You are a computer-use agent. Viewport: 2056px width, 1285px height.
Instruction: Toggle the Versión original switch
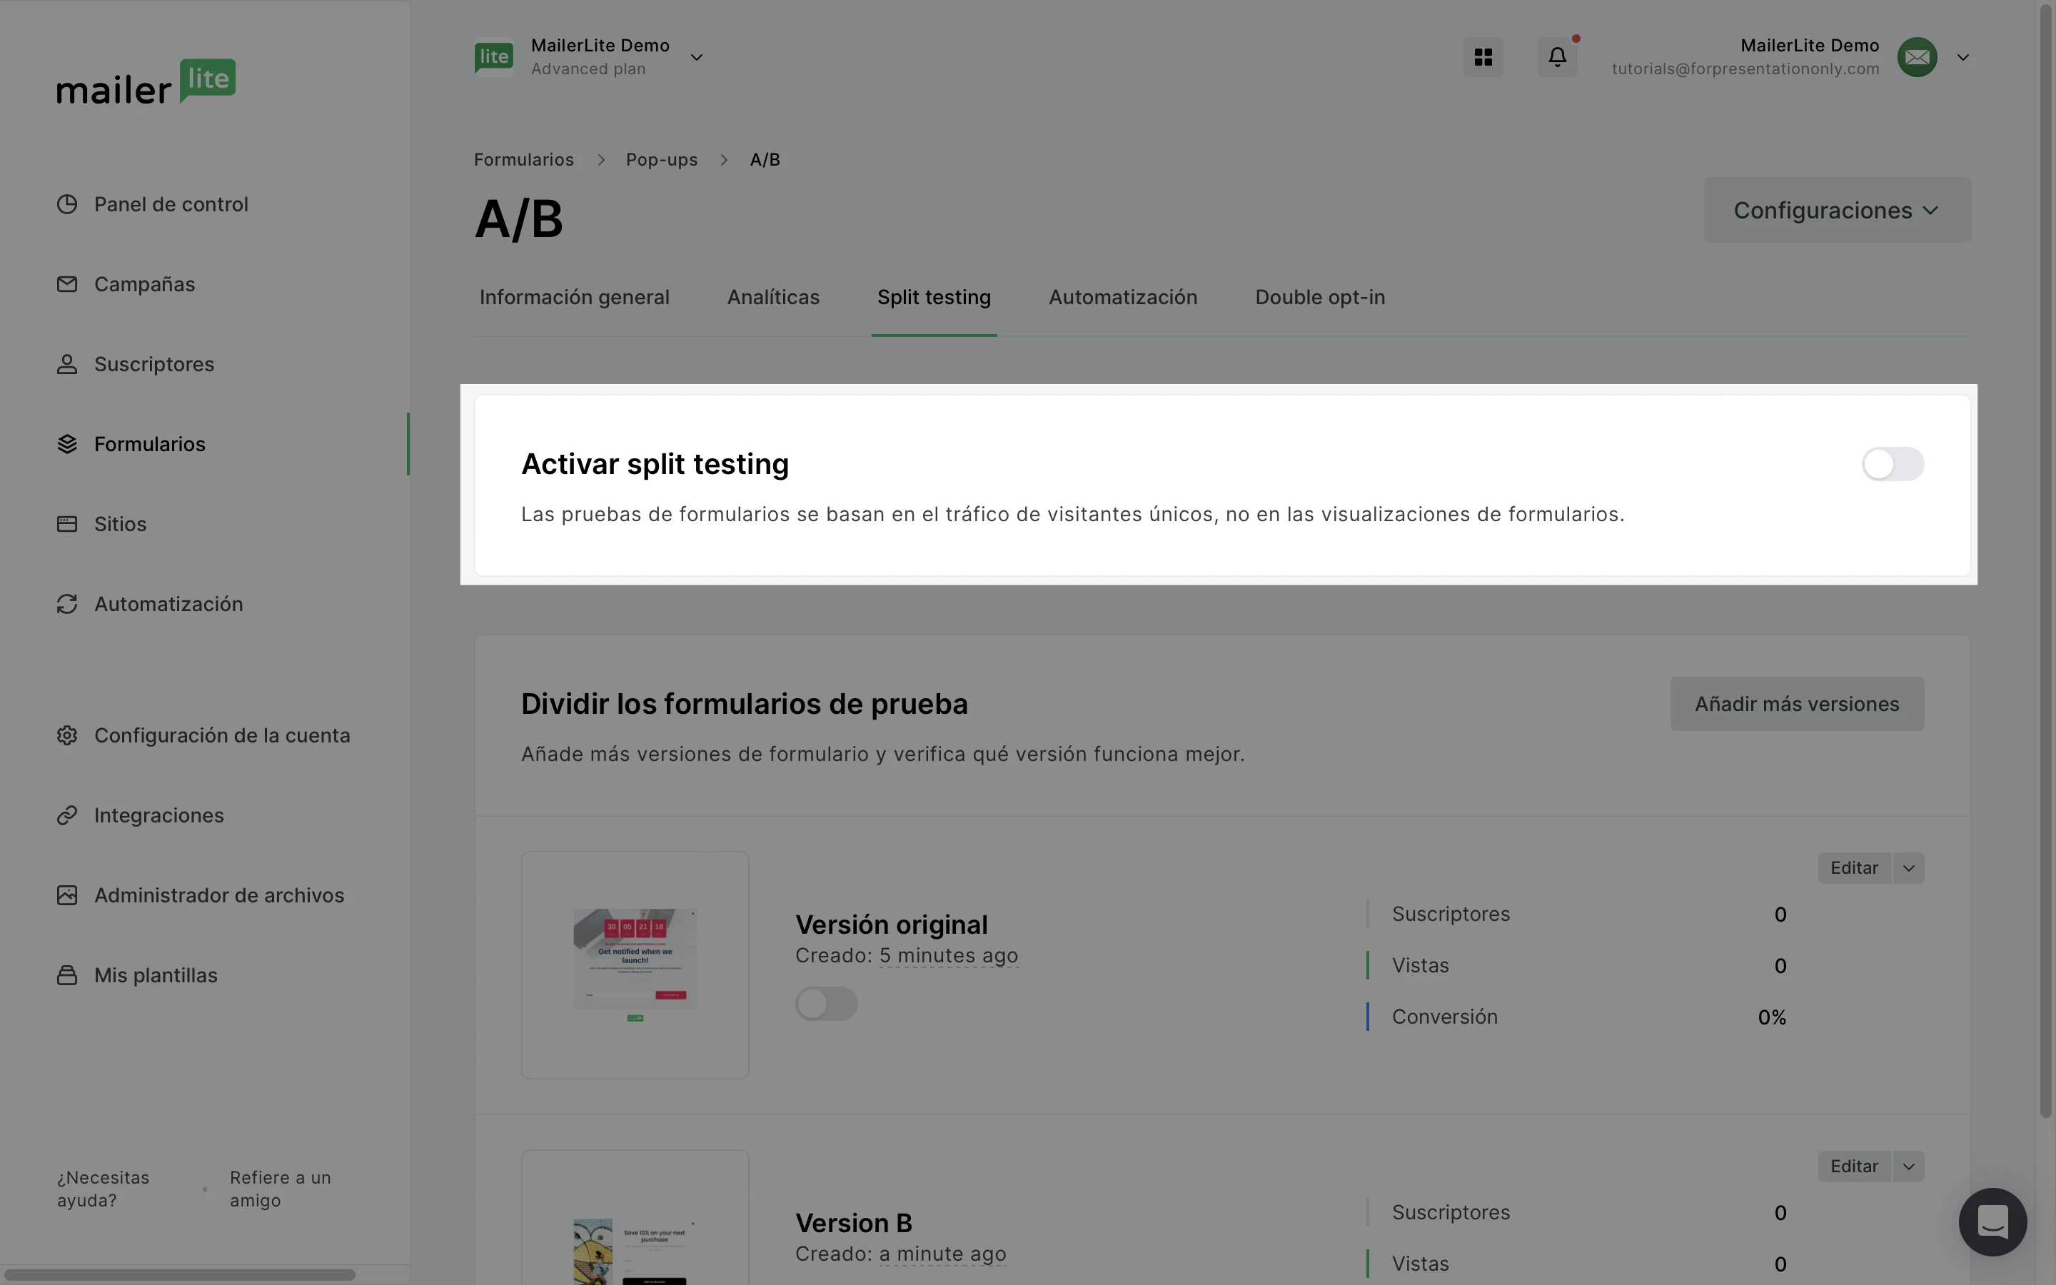pos(826,1004)
